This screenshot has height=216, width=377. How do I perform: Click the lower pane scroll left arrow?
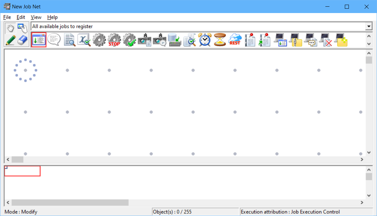[8, 203]
